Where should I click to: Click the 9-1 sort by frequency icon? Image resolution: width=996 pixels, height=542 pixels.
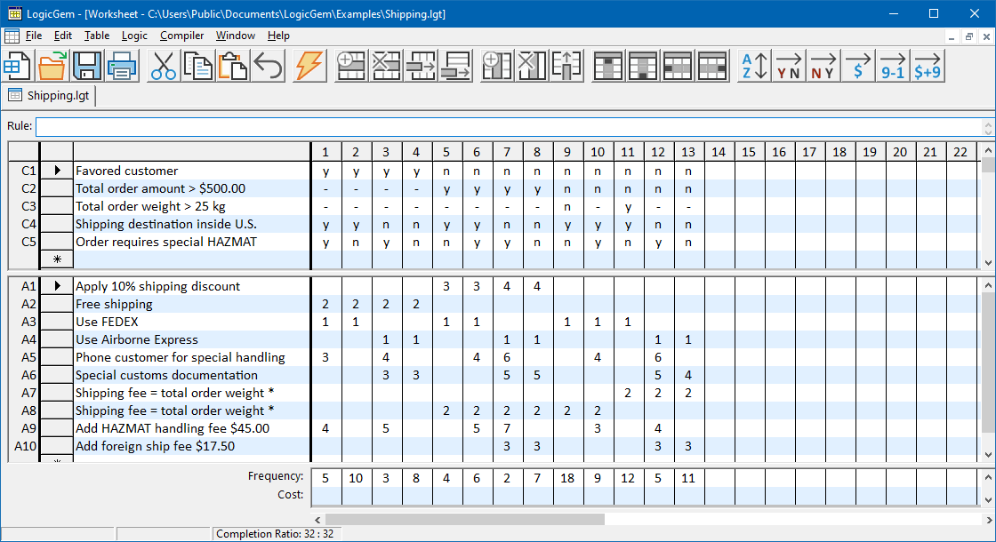[x=892, y=66]
